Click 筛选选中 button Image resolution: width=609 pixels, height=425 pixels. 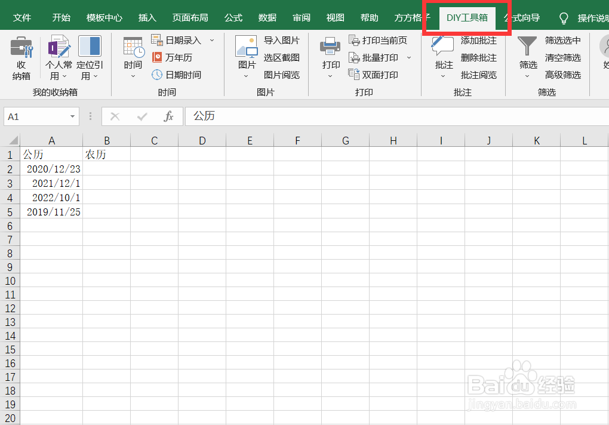pos(563,41)
